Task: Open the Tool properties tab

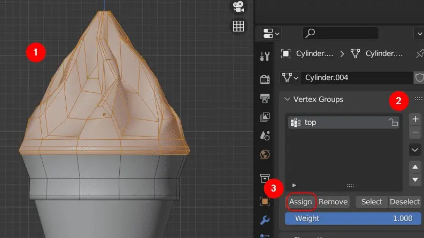Action: tap(265, 56)
